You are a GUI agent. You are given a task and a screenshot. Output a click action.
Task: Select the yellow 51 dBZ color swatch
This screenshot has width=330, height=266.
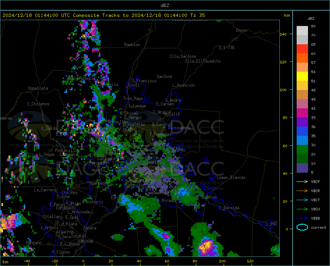(x=302, y=76)
